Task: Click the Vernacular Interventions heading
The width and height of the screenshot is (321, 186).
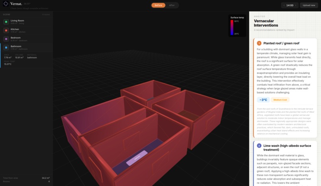Action: [x=266, y=23]
